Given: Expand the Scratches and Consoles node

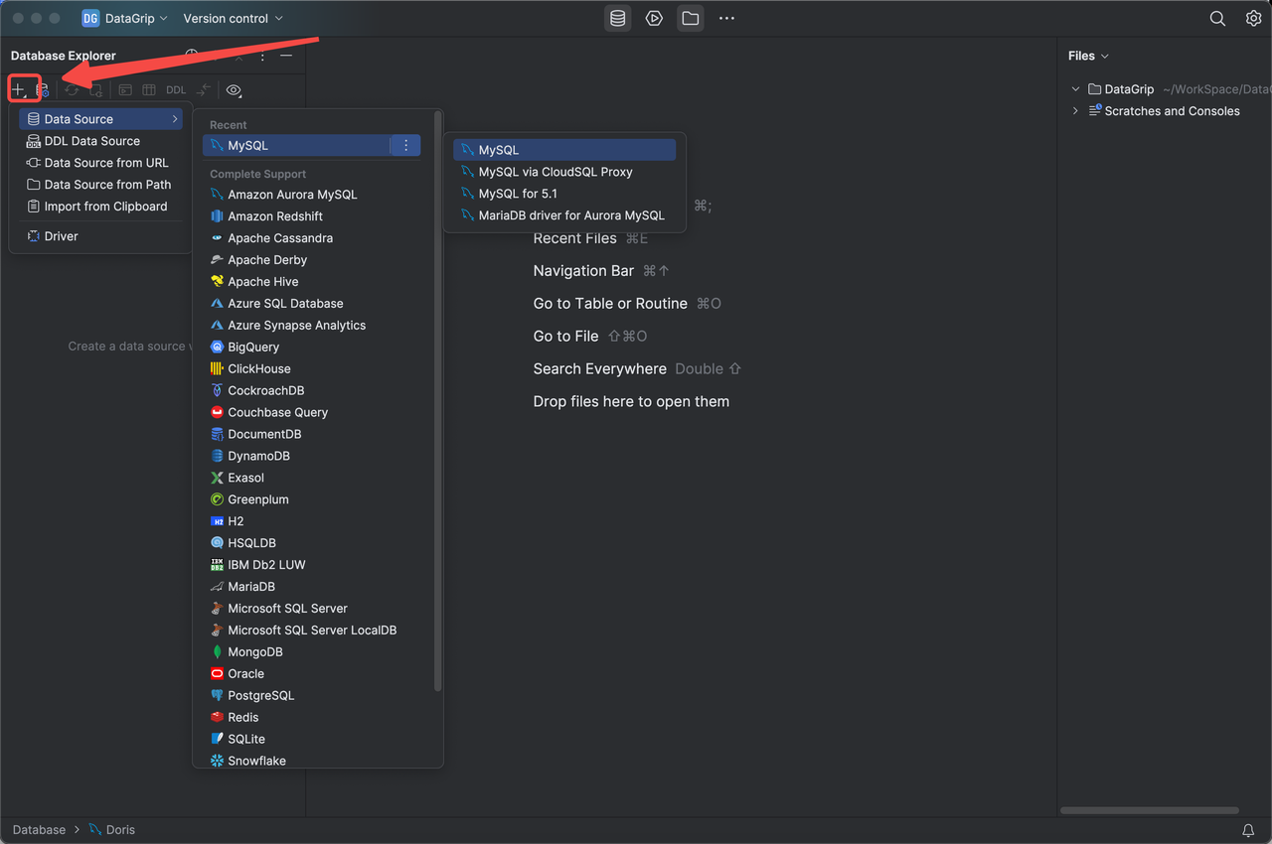Looking at the screenshot, I should point(1075,110).
